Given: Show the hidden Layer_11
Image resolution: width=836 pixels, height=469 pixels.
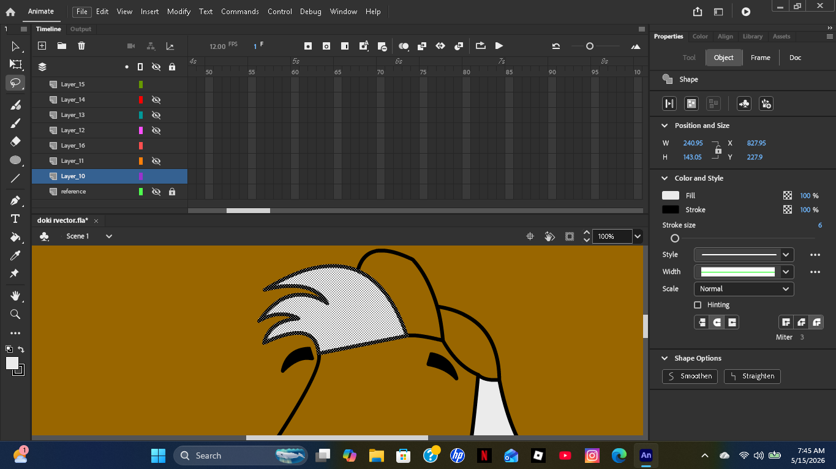Looking at the screenshot, I should (x=156, y=161).
